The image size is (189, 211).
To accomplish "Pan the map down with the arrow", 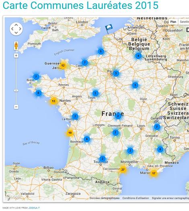I will tap(16, 33).
